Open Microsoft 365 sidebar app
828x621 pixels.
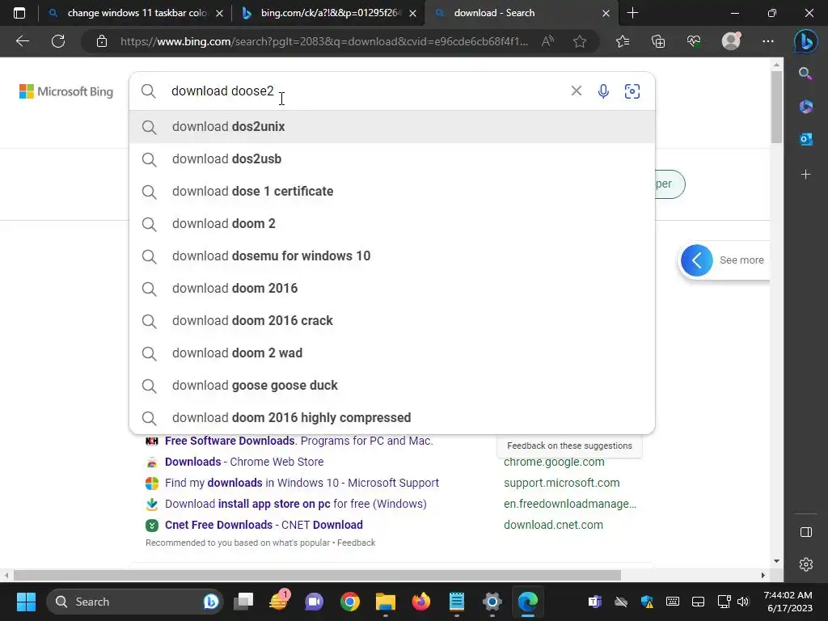tap(806, 107)
